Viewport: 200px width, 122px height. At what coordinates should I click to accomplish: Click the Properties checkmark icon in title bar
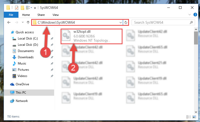tap(17, 8)
